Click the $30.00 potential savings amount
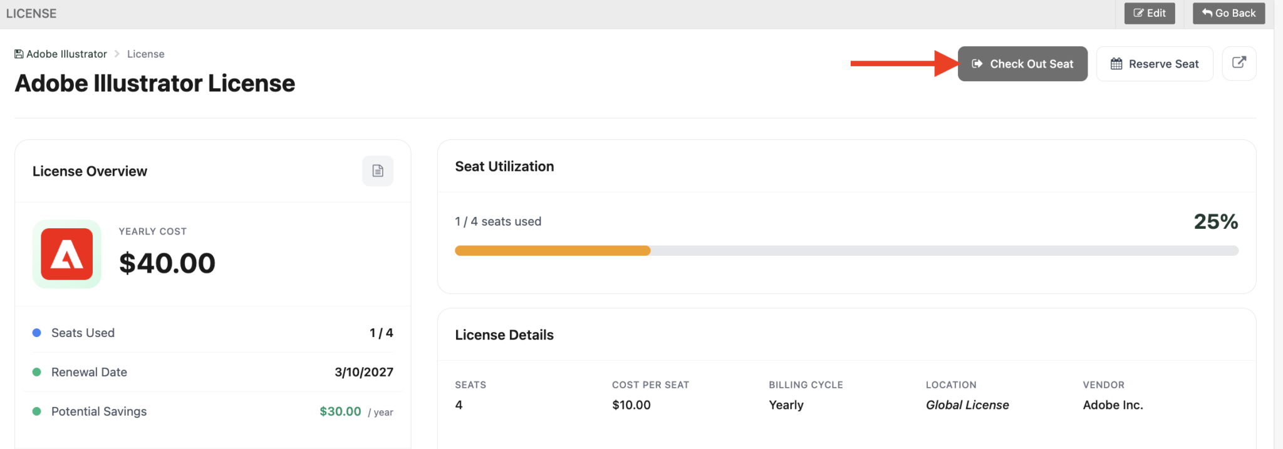This screenshot has height=449, width=1283. pos(340,411)
